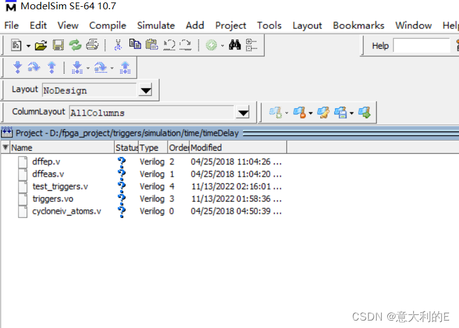
Task: Sort by the Status column header
Action: pos(126,148)
